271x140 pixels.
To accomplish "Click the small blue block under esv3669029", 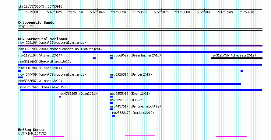I will (111, 58).
